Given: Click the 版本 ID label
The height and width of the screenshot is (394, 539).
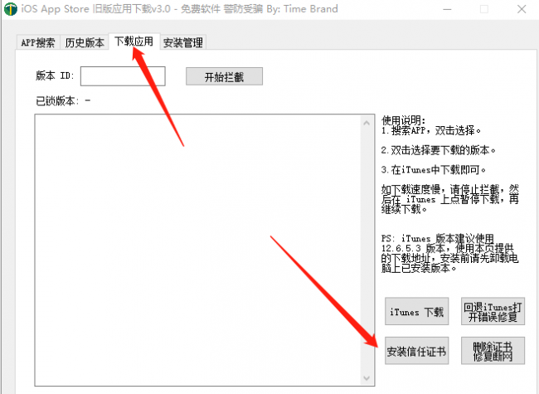Looking at the screenshot, I should pos(55,75).
